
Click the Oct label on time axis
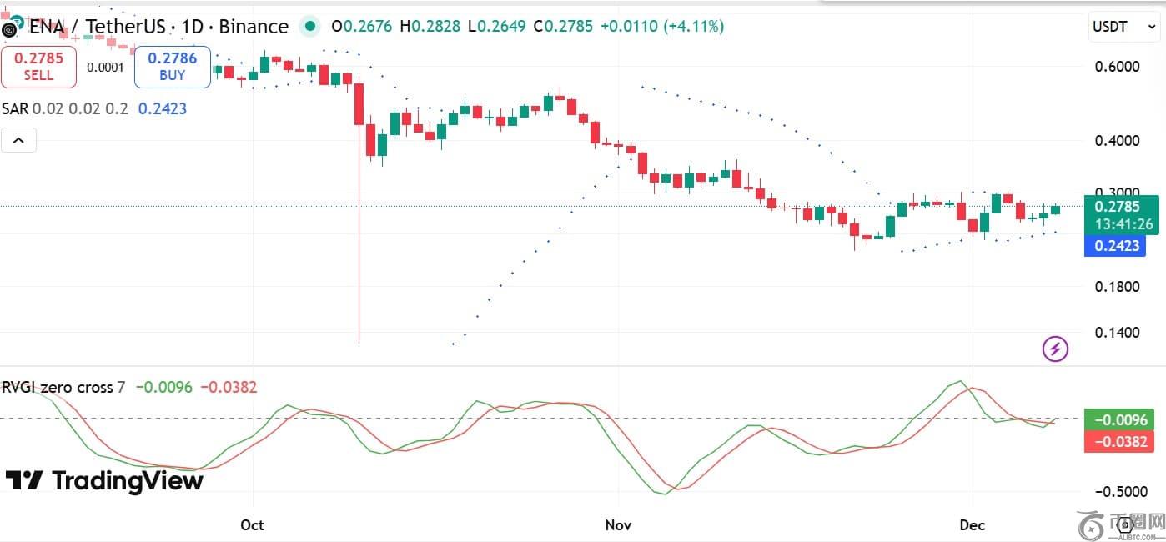click(x=252, y=524)
